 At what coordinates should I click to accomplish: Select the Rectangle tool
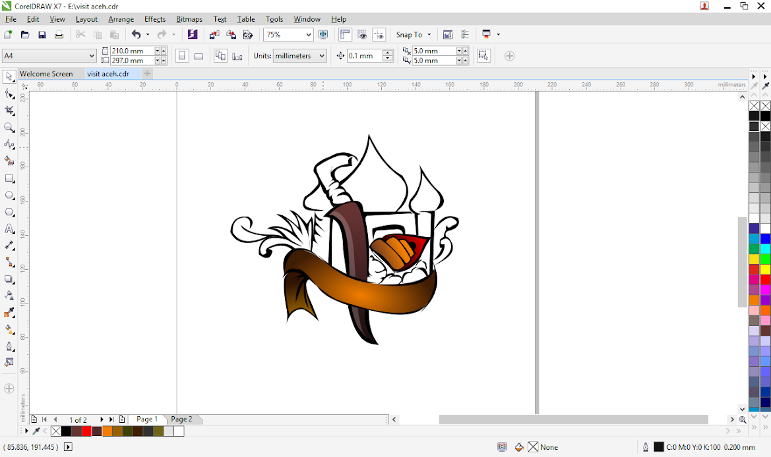pos(9,178)
